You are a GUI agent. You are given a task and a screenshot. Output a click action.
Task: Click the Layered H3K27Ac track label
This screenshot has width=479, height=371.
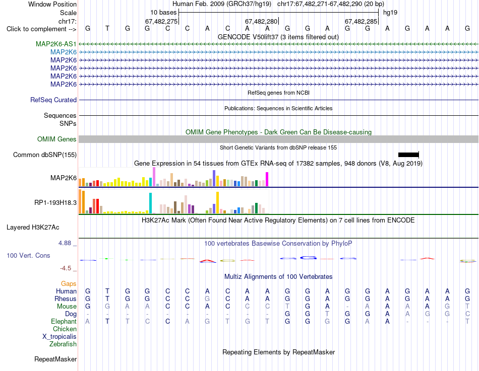click(33, 228)
